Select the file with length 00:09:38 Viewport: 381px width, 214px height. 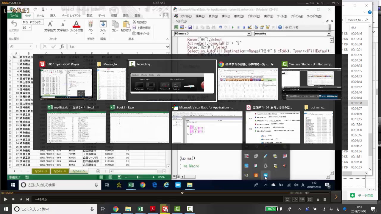pos(356,103)
